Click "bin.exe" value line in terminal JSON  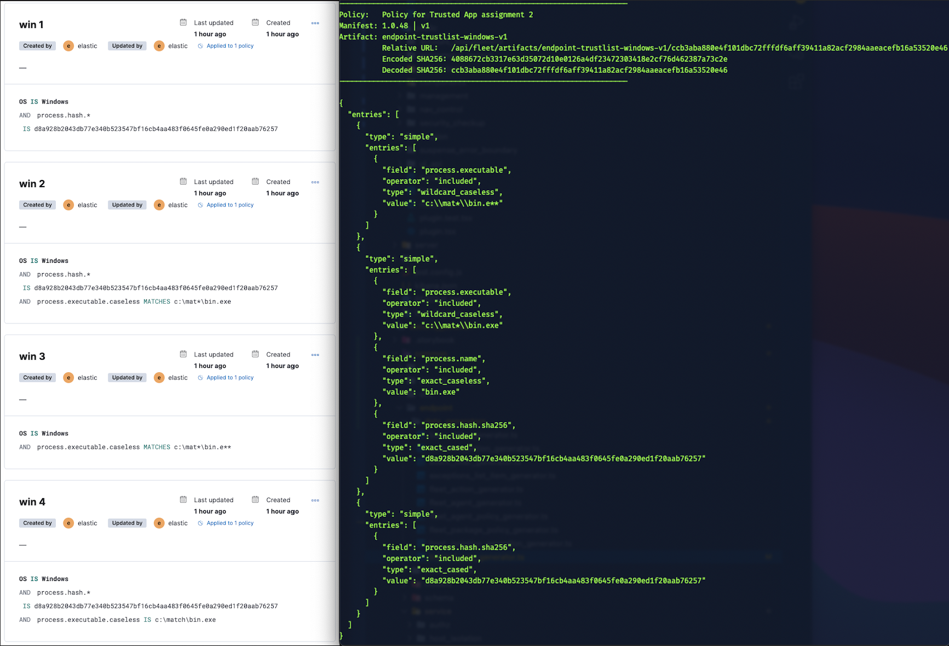(421, 392)
